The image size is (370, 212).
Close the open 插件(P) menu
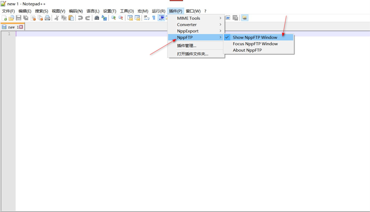176,11
